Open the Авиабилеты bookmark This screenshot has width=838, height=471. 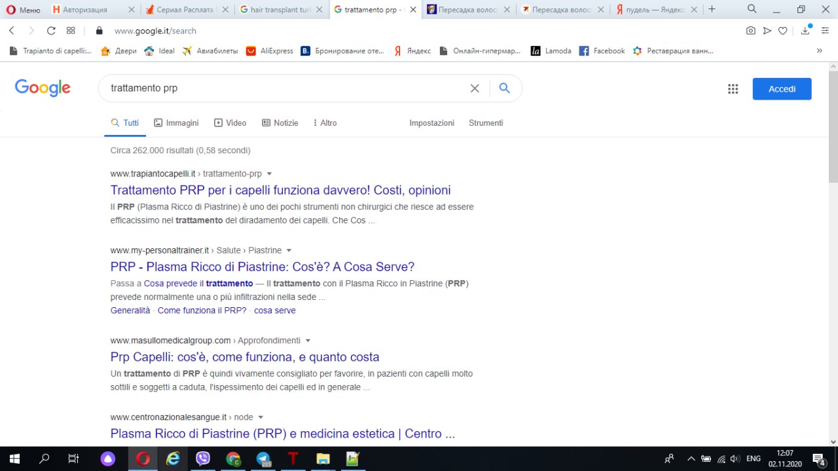(210, 50)
